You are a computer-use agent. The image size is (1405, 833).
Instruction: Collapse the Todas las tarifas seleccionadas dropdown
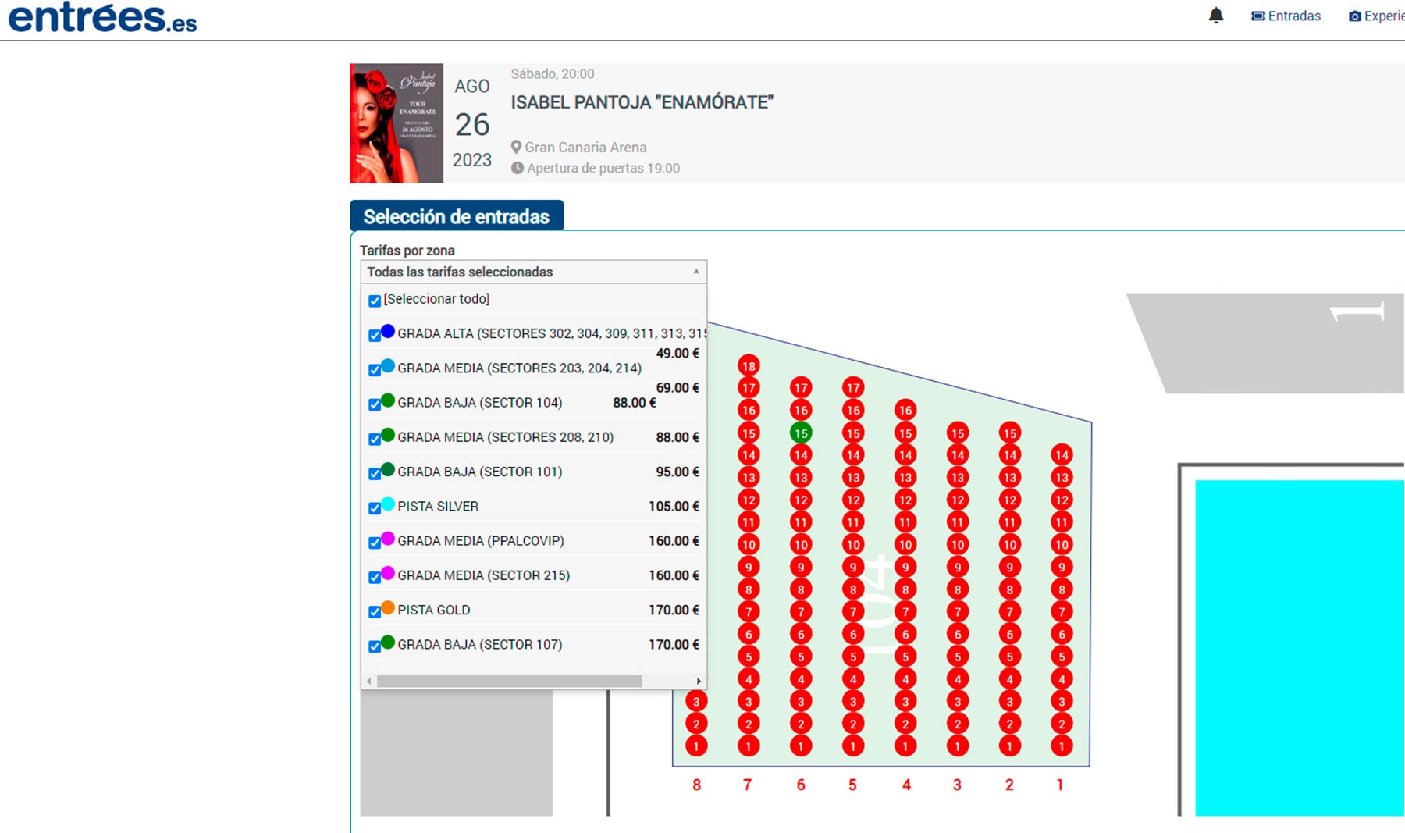(534, 272)
